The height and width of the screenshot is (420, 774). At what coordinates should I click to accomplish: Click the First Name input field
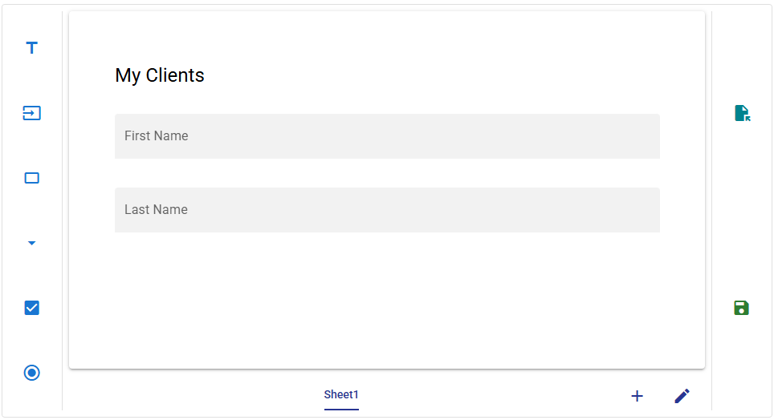click(x=387, y=136)
